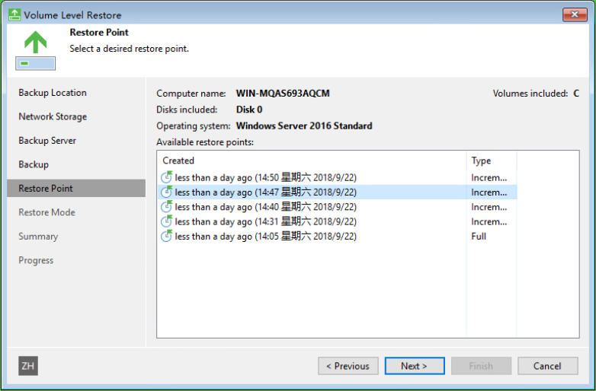The height and width of the screenshot is (391, 596).
Task: Click the 14:47 restore point clock icon
Action: (x=166, y=192)
